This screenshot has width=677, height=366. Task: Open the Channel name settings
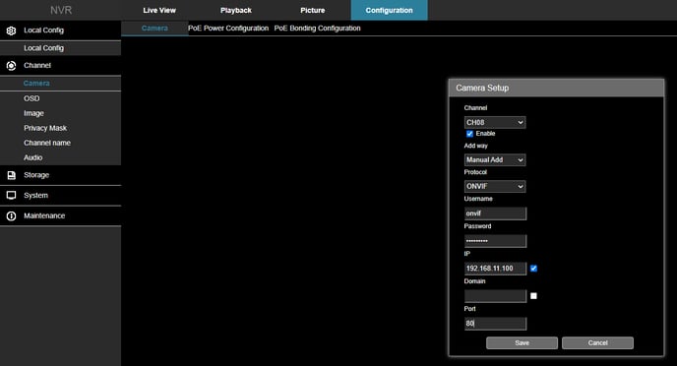(60, 143)
